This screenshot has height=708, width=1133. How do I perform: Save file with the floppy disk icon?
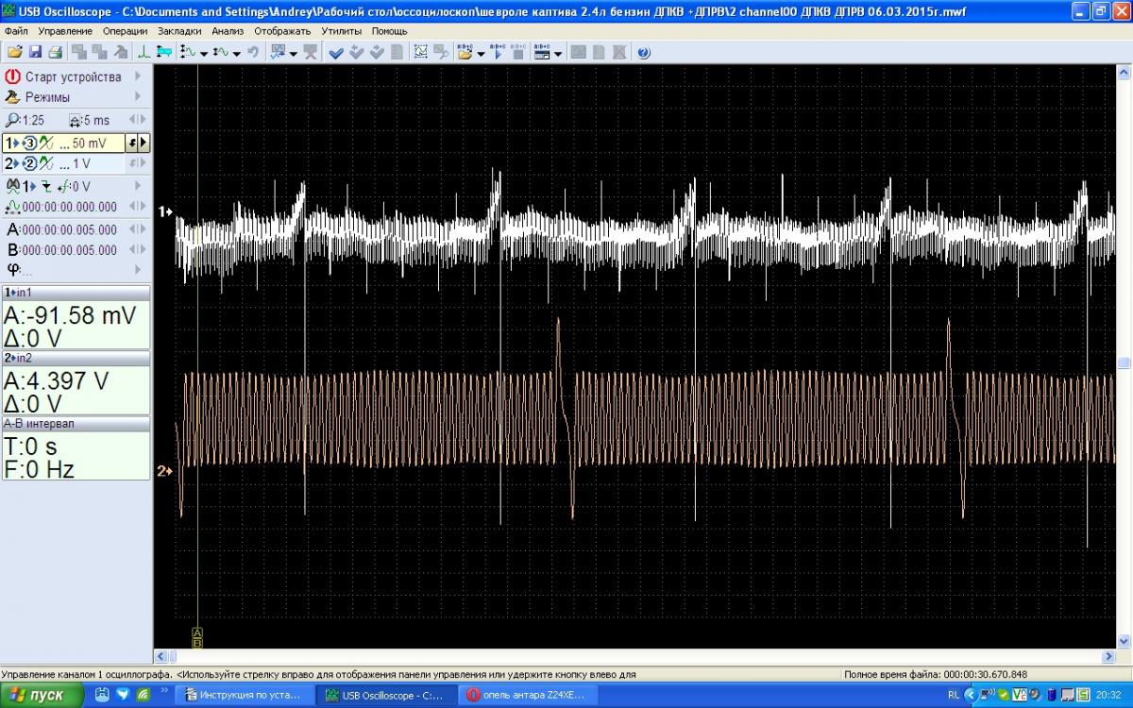pyautogui.click(x=35, y=53)
